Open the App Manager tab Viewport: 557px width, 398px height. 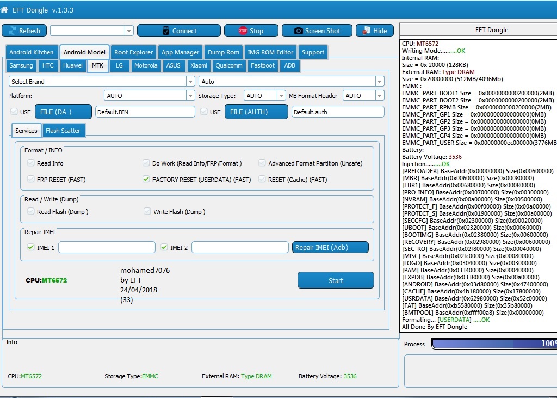tap(180, 52)
